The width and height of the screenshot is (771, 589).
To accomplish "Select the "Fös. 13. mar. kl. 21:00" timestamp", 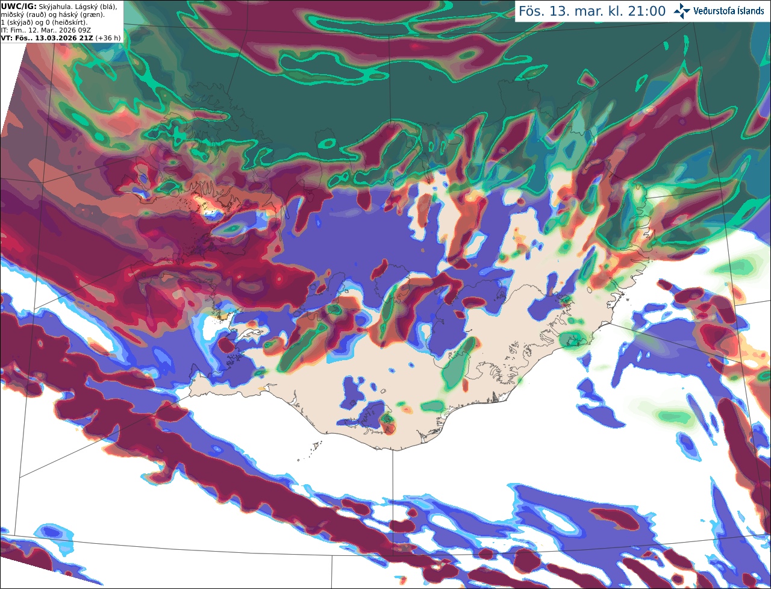I will pos(592,11).
